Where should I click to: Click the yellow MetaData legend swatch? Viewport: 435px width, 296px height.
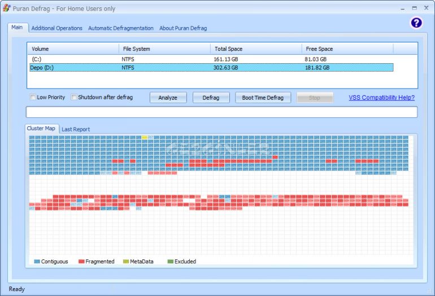126,262
